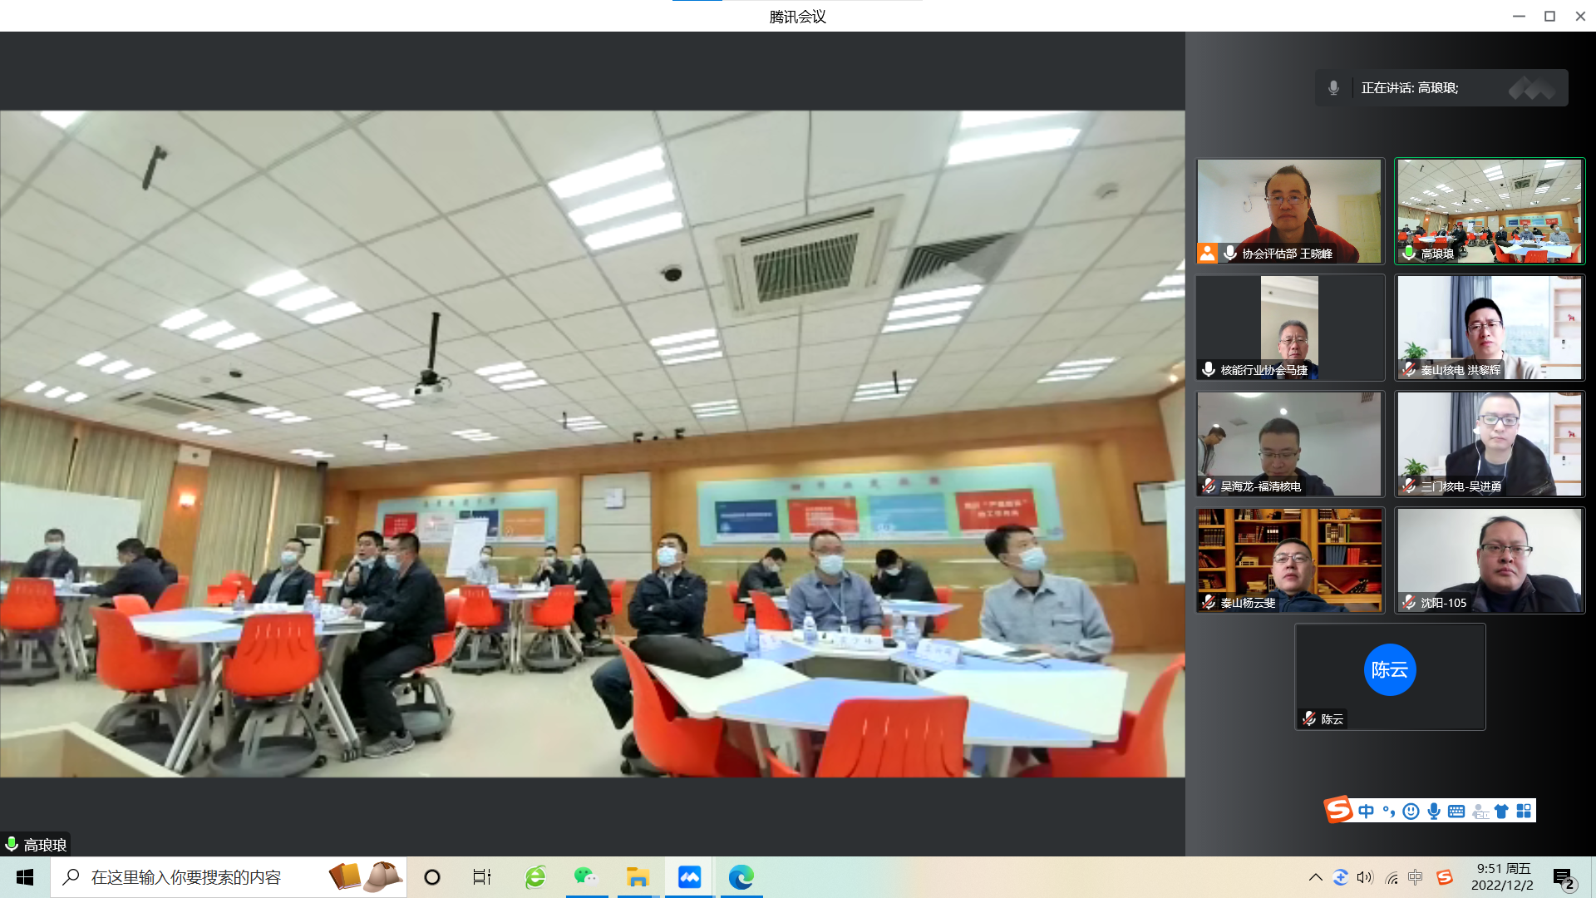1596x898 pixels.
Task: Open Task View from the taskbar
Action: (x=481, y=877)
